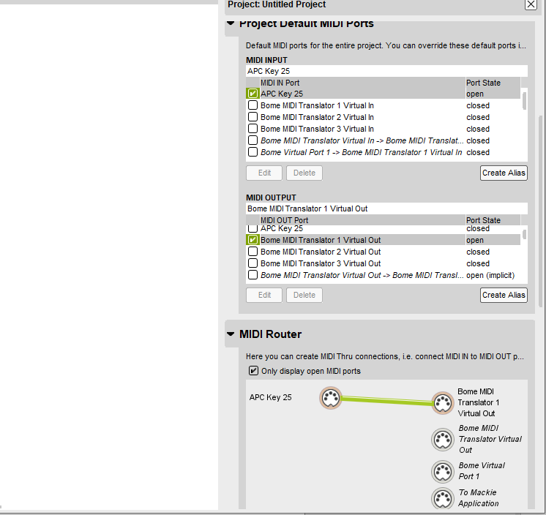Enable Bome MIDI Translator 3 Virtual Out
This screenshot has height=515, width=546.
[x=253, y=263]
